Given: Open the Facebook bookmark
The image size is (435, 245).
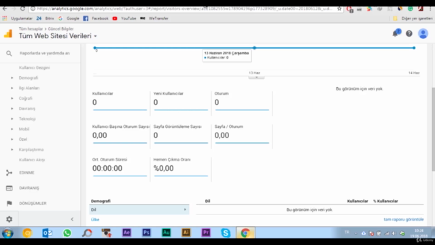Looking at the screenshot, I should click(96, 18).
